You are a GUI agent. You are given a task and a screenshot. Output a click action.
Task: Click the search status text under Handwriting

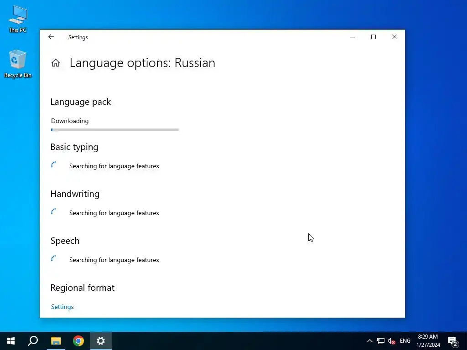pos(114,213)
